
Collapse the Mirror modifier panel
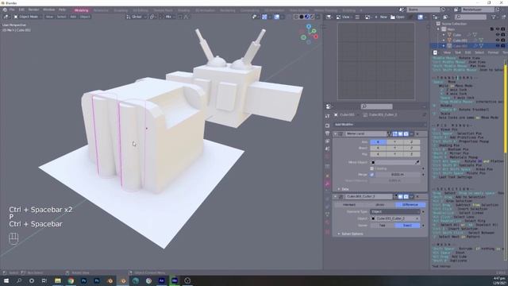click(x=335, y=133)
